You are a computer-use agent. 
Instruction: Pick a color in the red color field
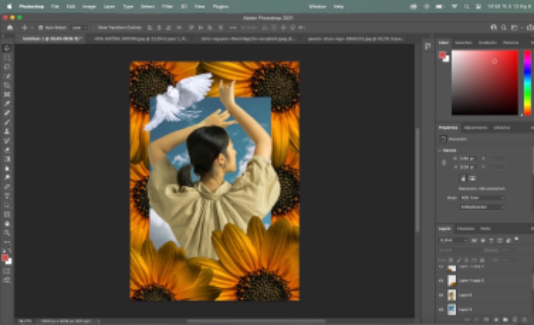point(484,83)
